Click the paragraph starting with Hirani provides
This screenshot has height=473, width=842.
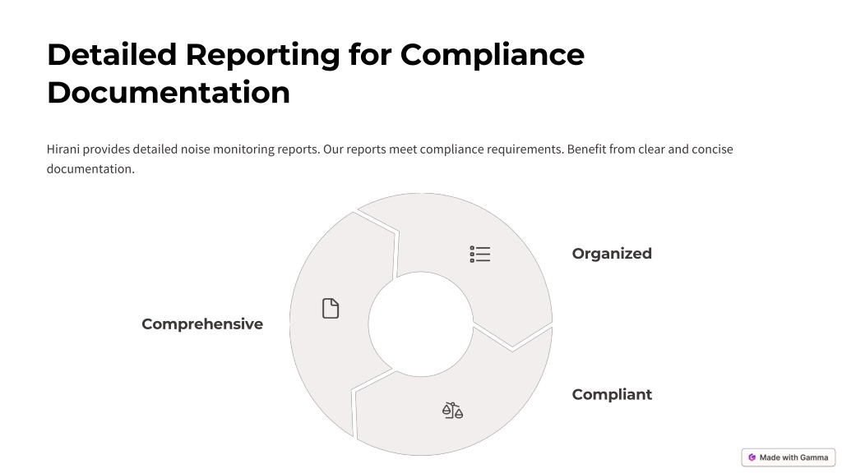click(x=390, y=158)
